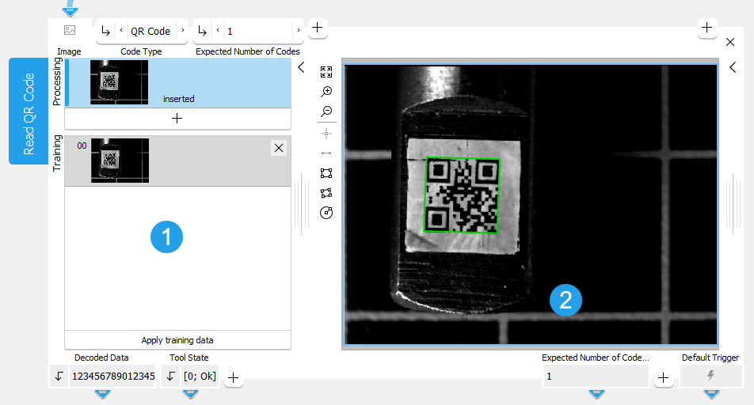Switch Code Type to next option

click(x=183, y=31)
